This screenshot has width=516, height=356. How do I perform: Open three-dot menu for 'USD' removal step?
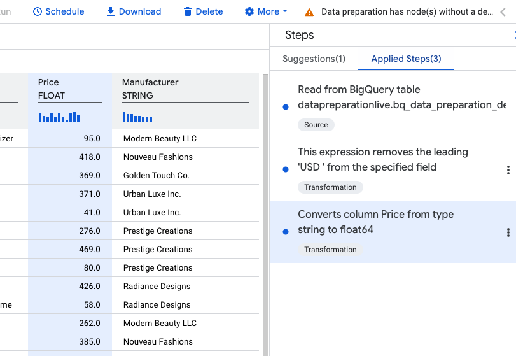pos(508,170)
